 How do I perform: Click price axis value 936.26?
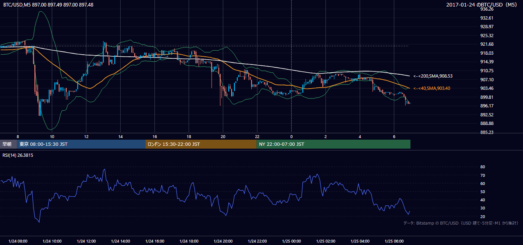coord(487,9)
